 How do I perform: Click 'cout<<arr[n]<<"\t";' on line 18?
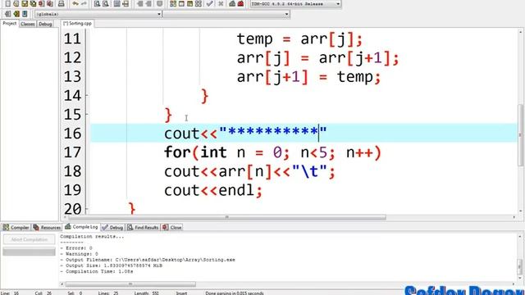click(249, 171)
